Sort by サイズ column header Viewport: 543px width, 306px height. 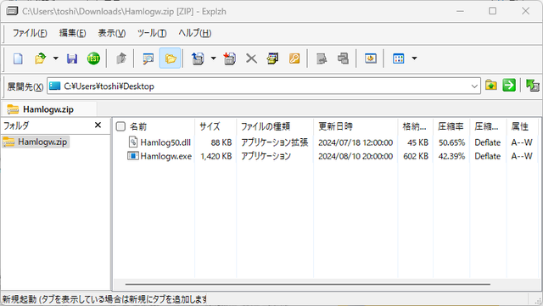pyautogui.click(x=210, y=126)
